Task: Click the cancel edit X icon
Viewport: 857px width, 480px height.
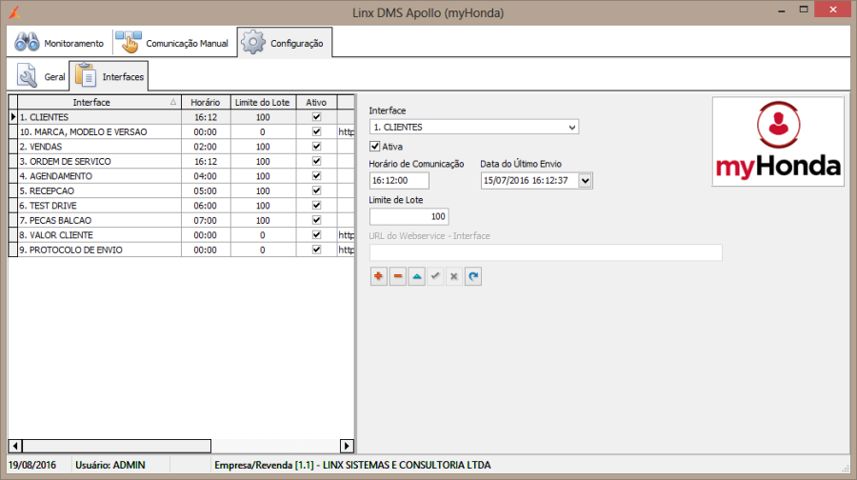Action: [453, 276]
